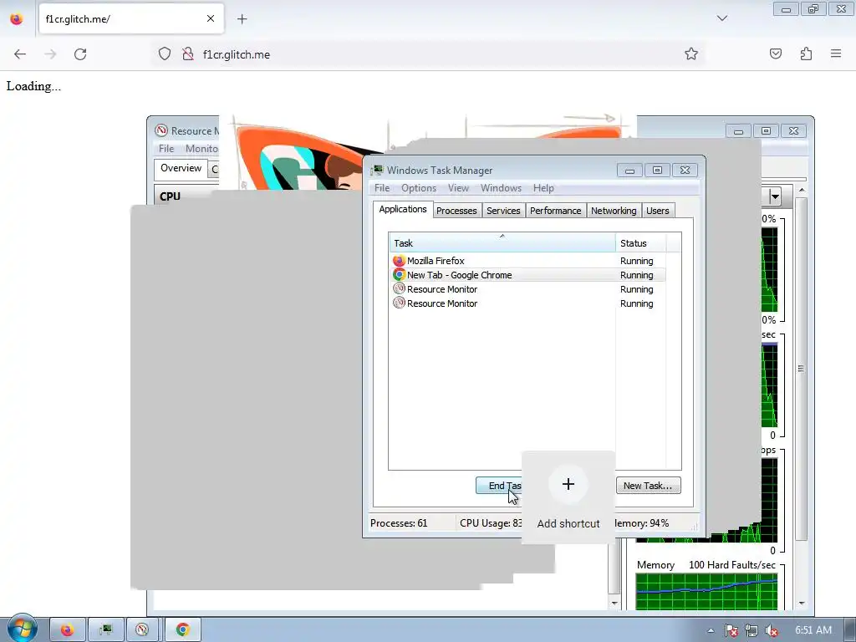Select the f1cr.glitch.me/ browser tab
Viewport: 856px width, 642px height.
(131, 19)
